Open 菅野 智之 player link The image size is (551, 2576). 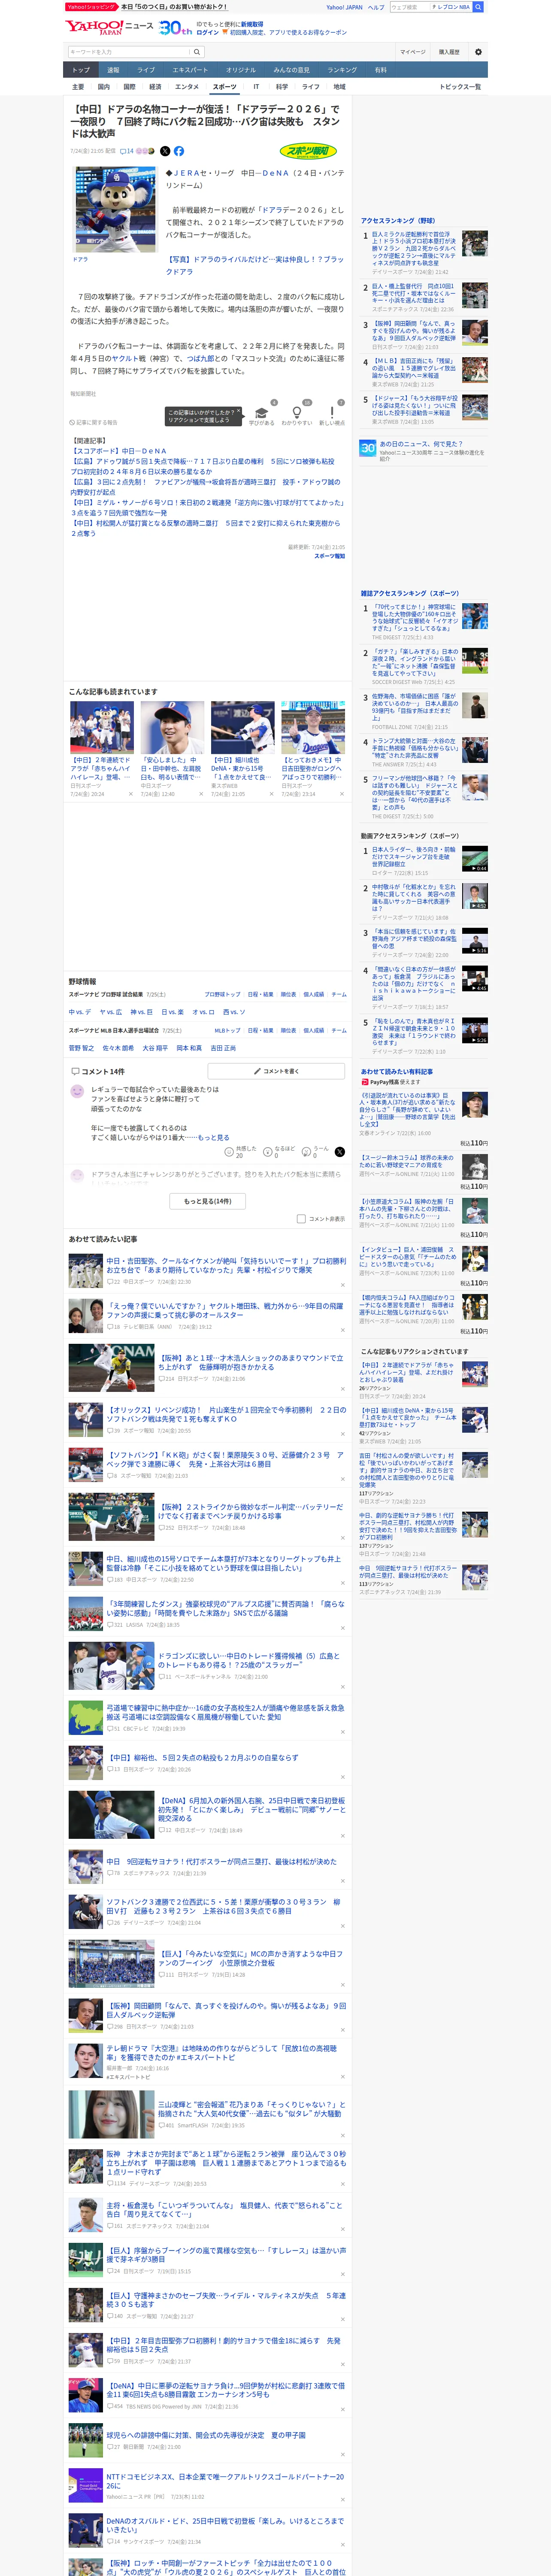coord(81,1048)
